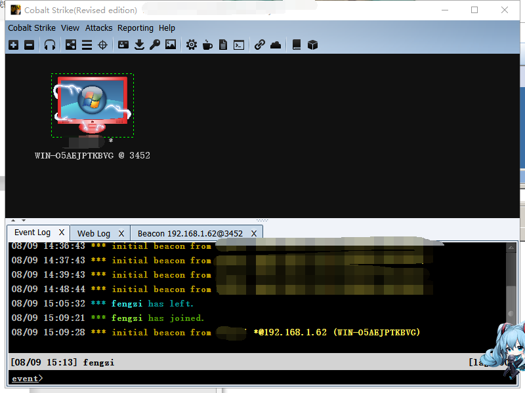Click the event log vertical scrollbar thumb
Screen dimensions: 525x393
tap(511, 314)
